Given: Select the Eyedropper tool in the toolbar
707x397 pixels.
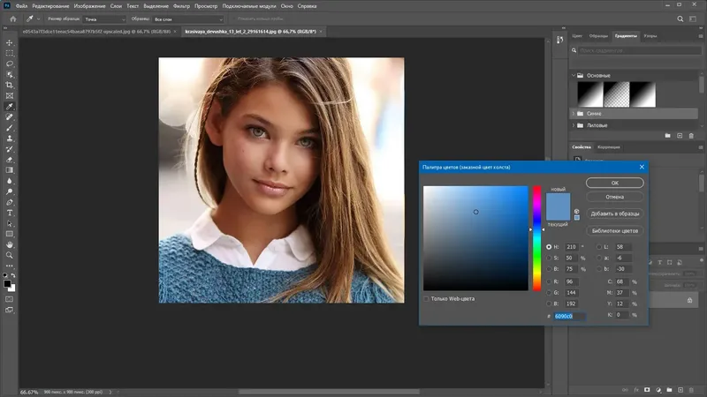Looking at the screenshot, I should coord(10,106).
